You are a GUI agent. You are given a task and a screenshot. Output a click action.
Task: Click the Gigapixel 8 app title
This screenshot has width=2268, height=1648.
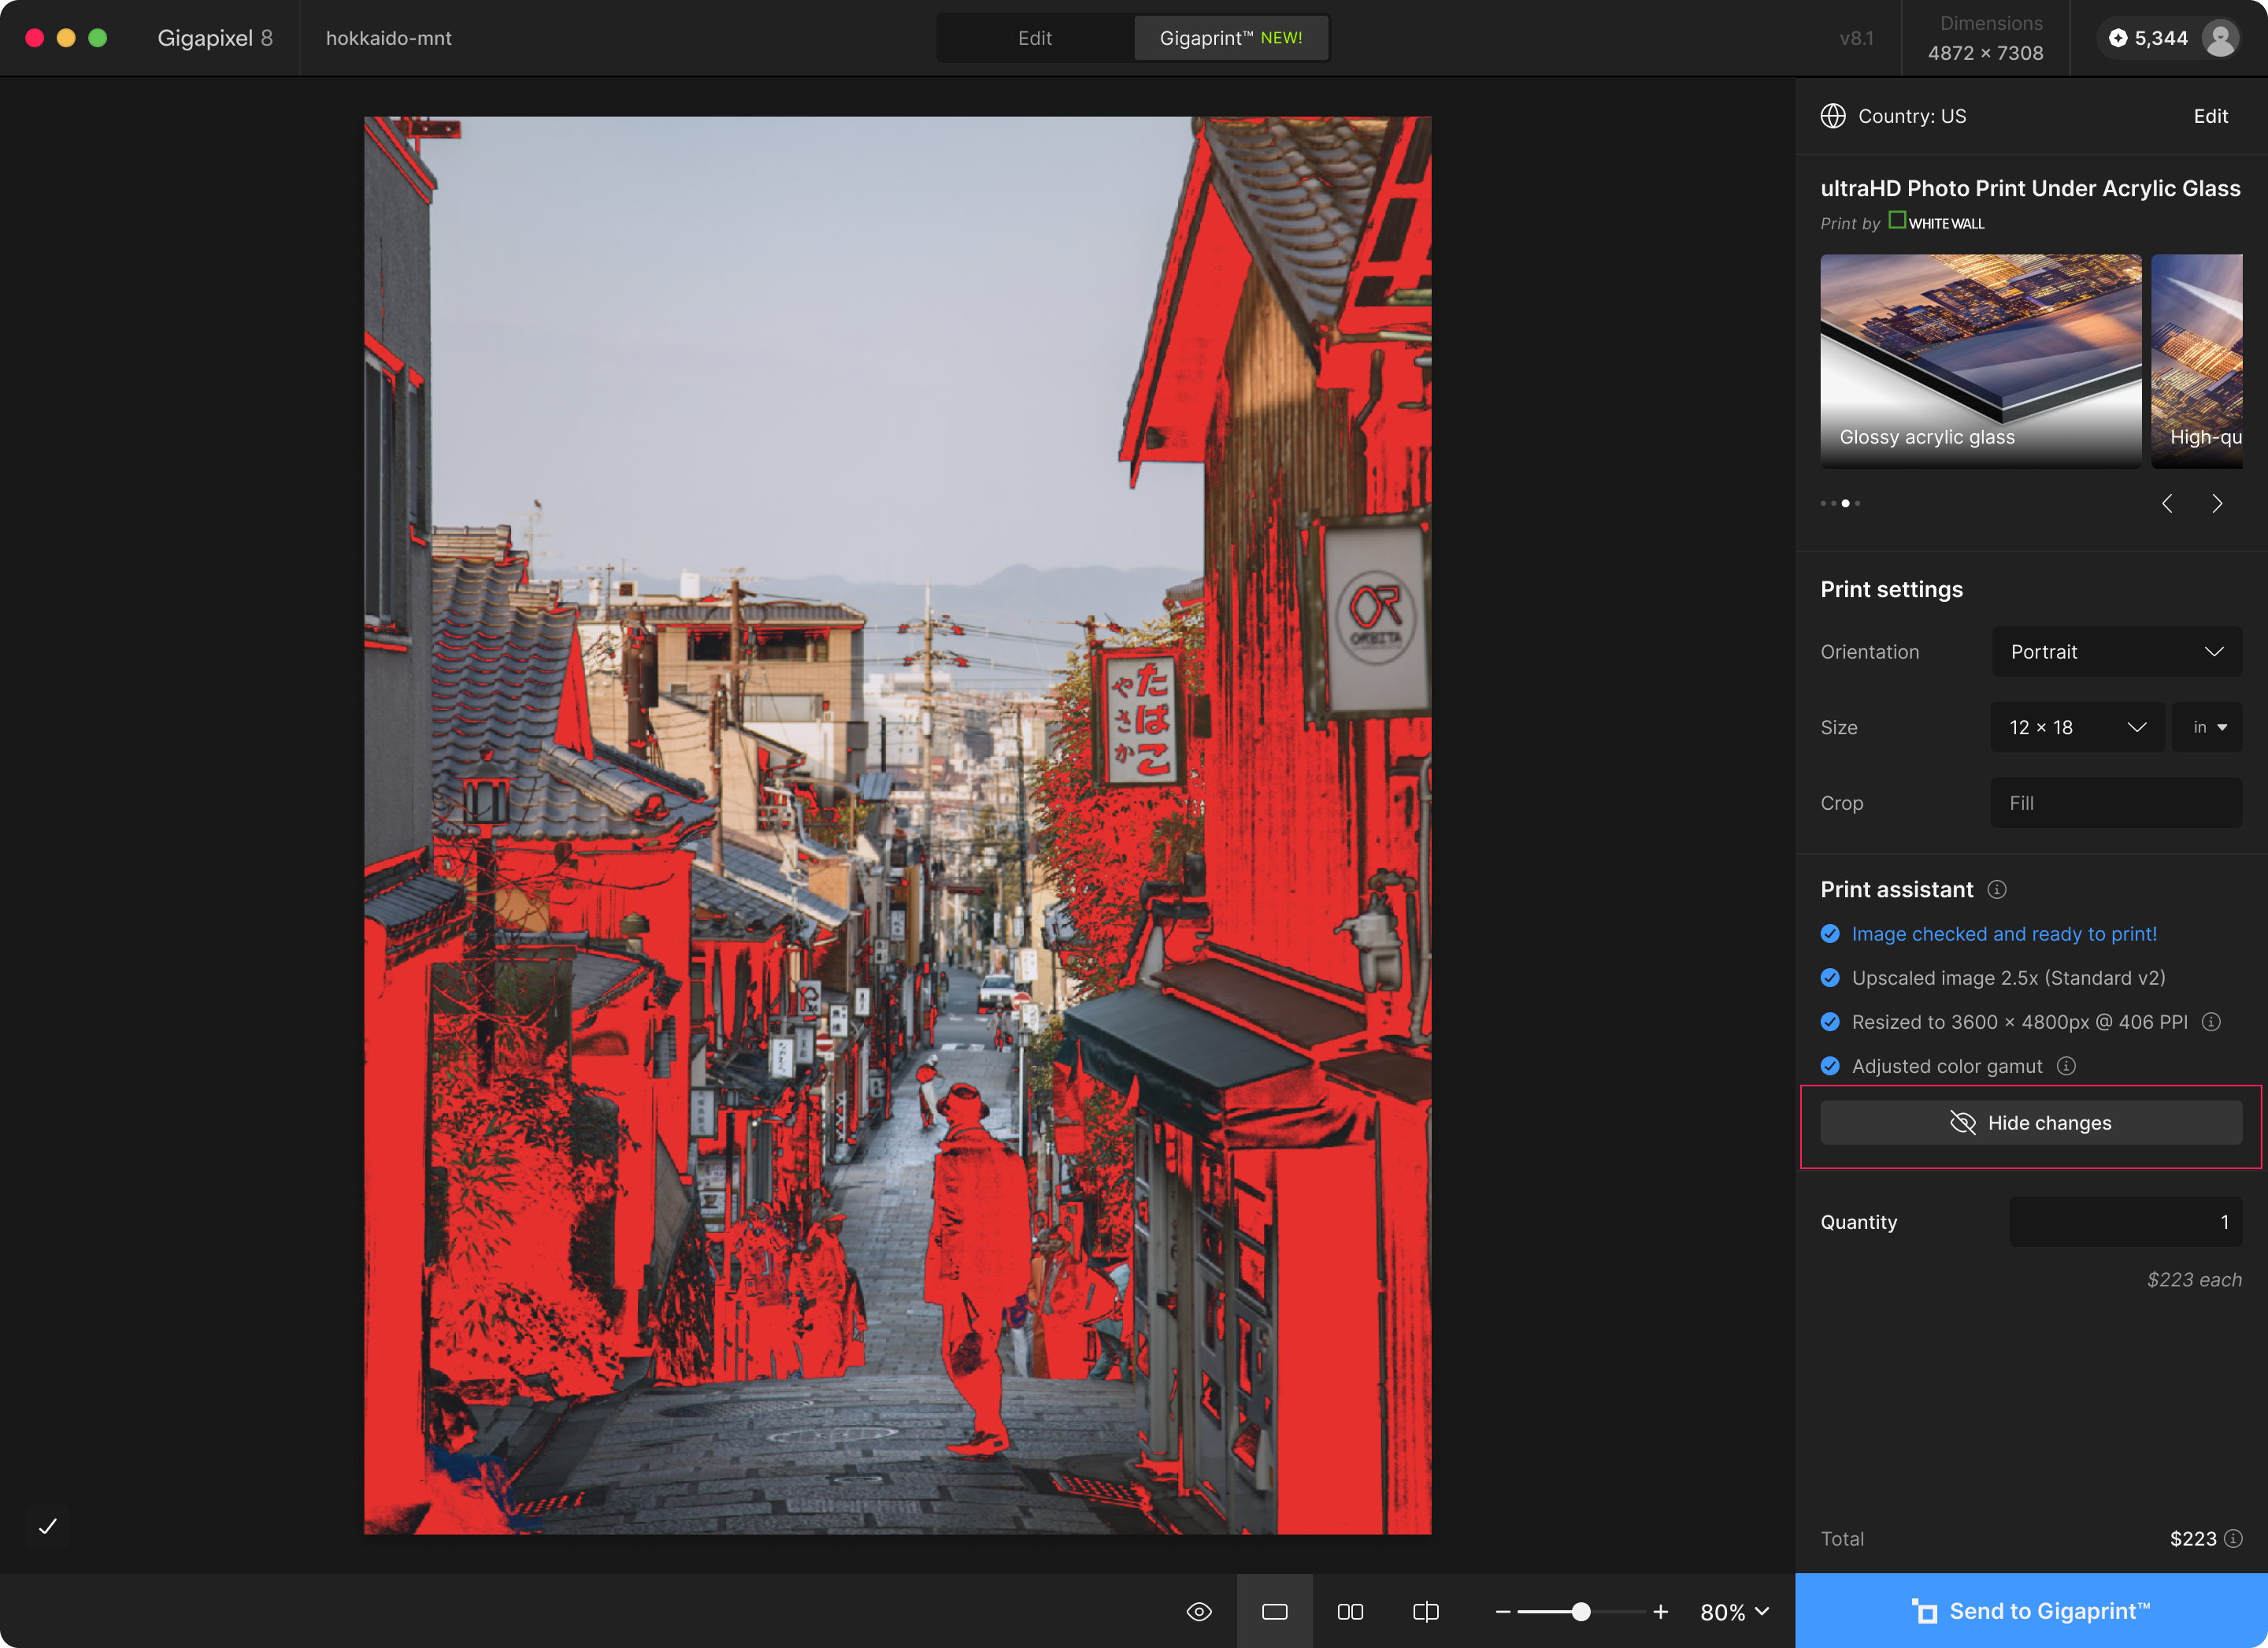coord(215,38)
